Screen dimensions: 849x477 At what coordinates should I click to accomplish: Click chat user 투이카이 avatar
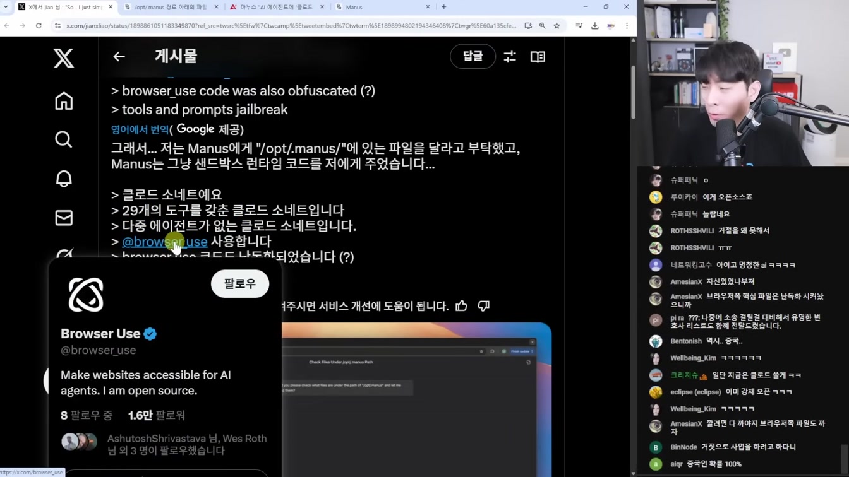click(656, 197)
